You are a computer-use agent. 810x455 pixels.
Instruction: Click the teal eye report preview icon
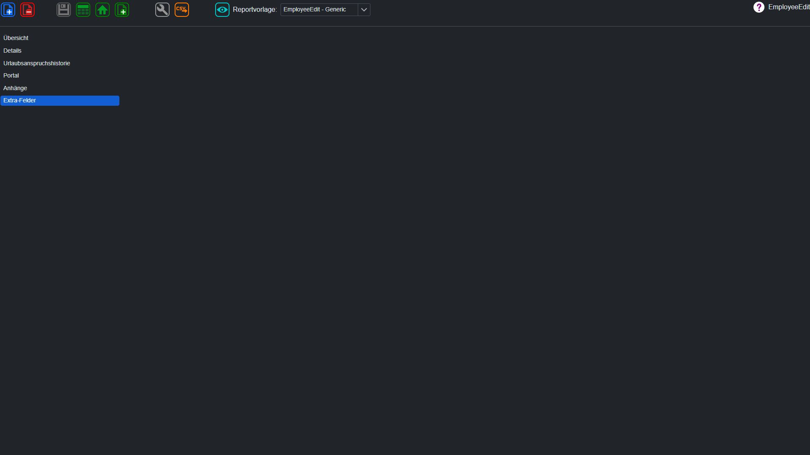coord(222,10)
